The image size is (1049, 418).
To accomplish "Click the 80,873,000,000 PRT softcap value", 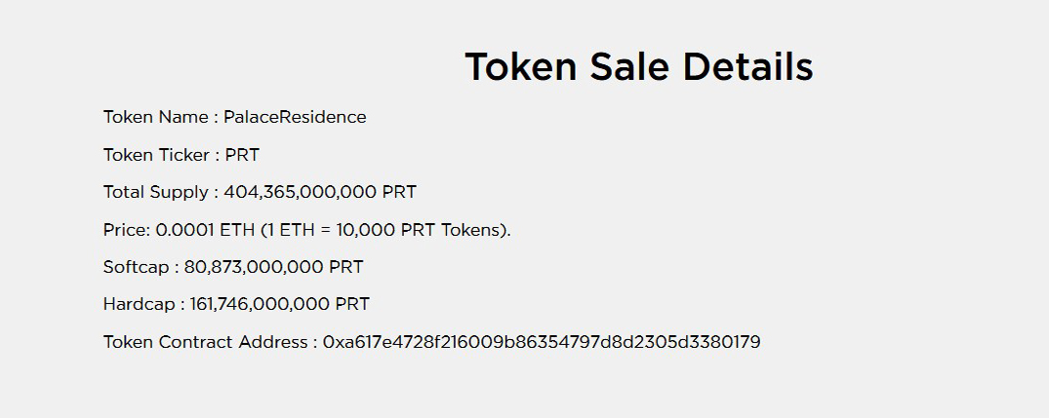I will [x=273, y=267].
